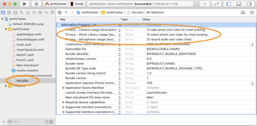Screen dimensions: 257x126
Task: Toggle the right inspector panel
Action: (x=248, y=4)
